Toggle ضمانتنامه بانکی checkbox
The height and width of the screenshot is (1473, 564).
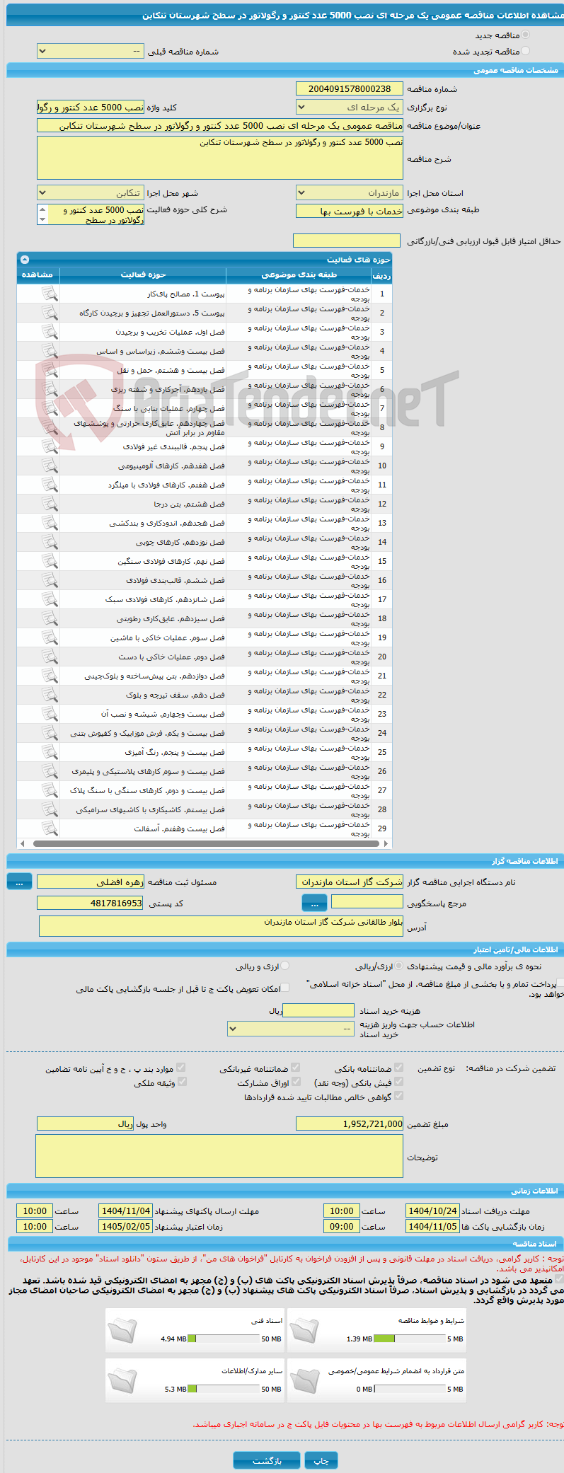(398, 1068)
